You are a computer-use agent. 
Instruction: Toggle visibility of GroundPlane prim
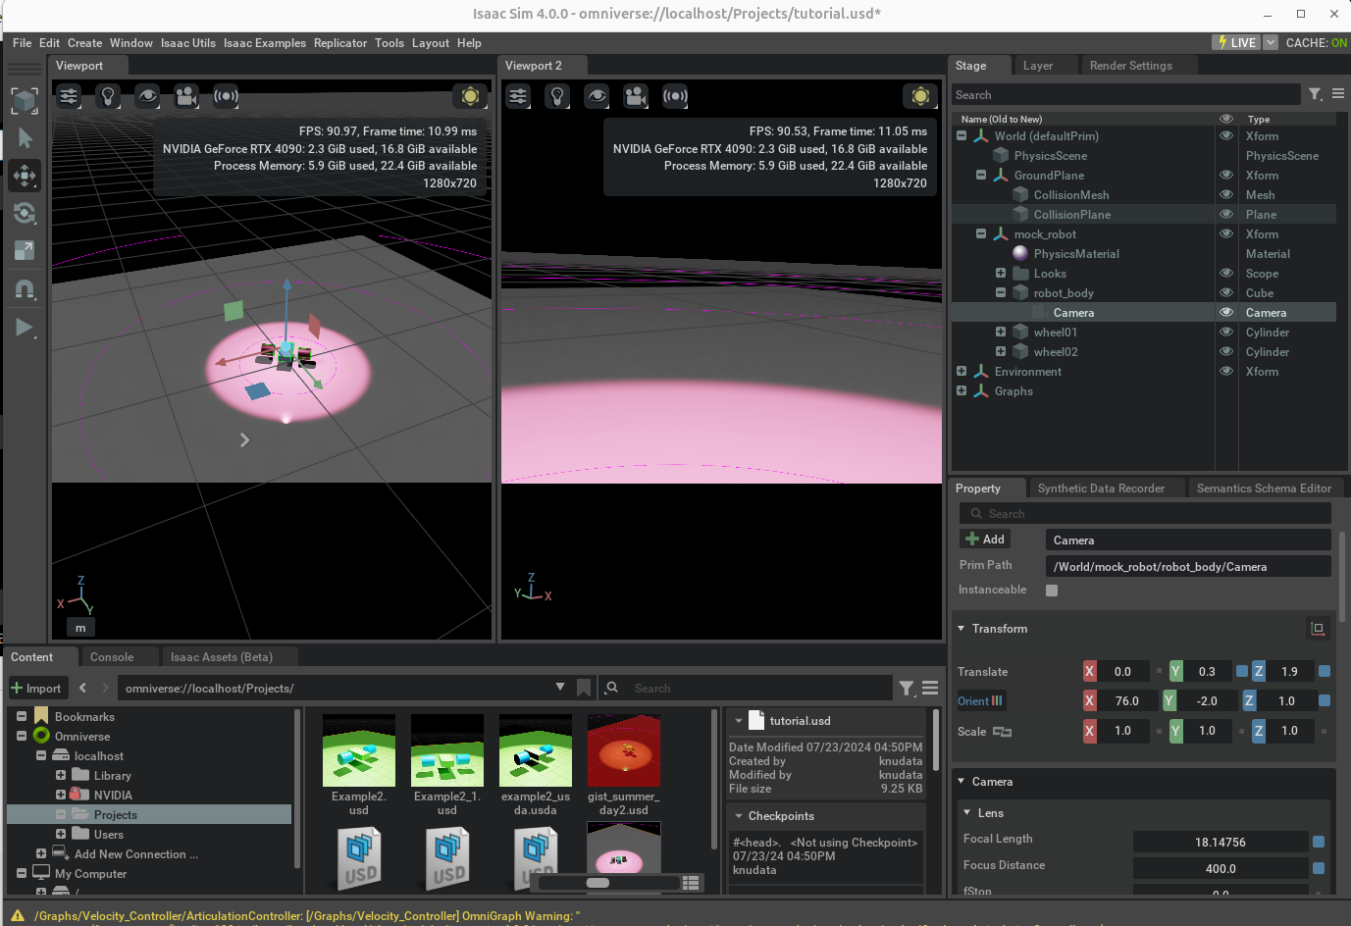pyautogui.click(x=1226, y=176)
